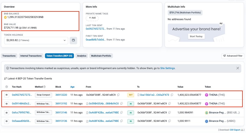Click Binance-Peg USDC token icon
The image size is (246, 133).
point(206,121)
